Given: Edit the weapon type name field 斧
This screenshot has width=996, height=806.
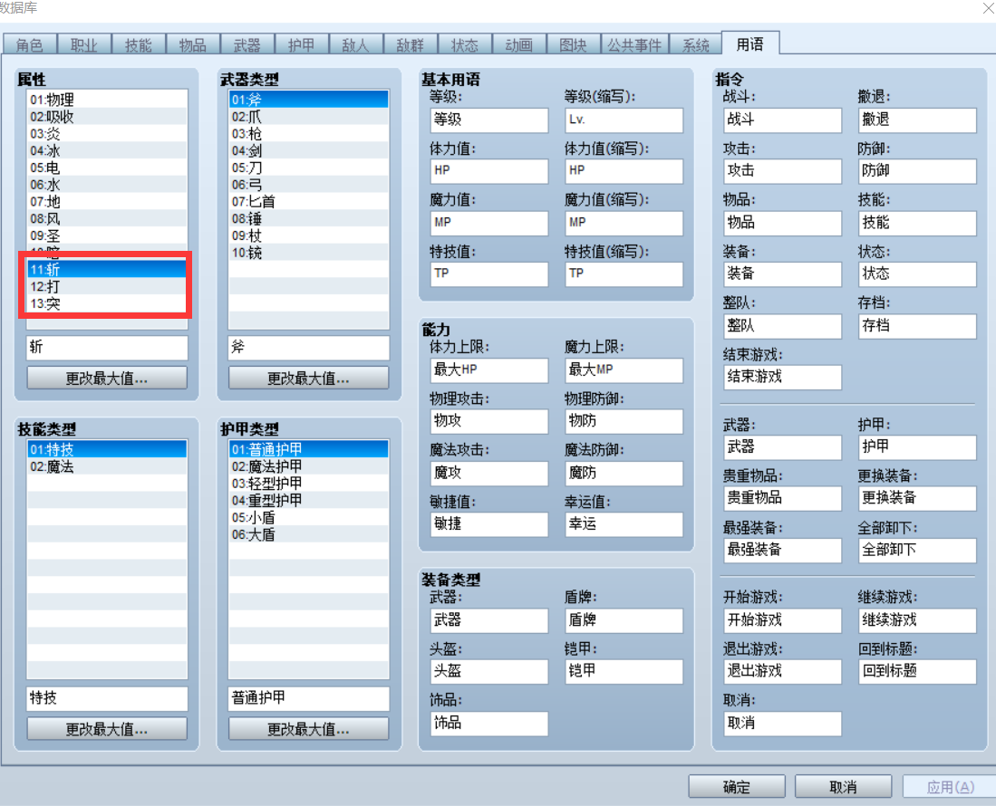Looking at the screenshot, I should coord(308,347).
